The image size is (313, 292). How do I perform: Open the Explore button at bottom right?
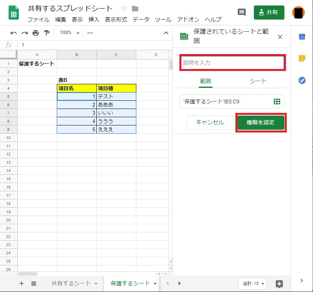coord(279,284)
